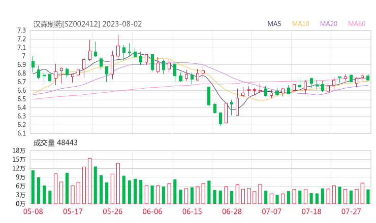This screenshot has height=223, width=376.
Task: Click the 6.2 price axis label
Action: point(21,125)
